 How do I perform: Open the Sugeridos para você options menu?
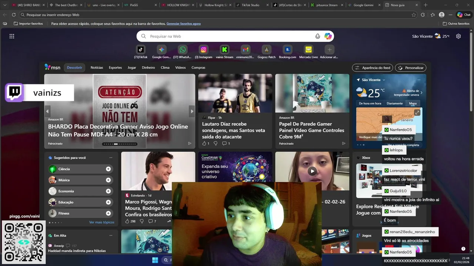(x=111, y=158)
